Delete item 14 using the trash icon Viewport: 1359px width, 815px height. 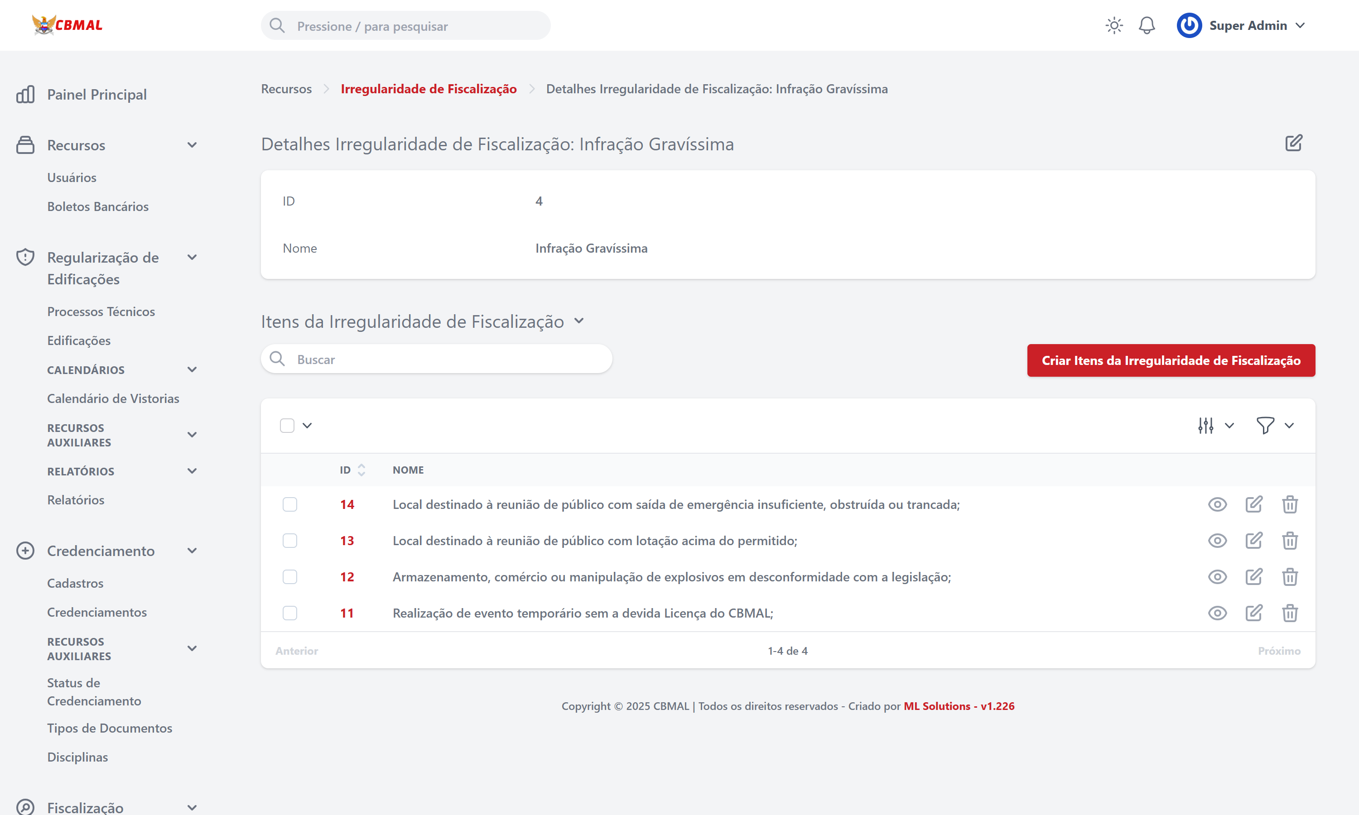pos(1290,503)
